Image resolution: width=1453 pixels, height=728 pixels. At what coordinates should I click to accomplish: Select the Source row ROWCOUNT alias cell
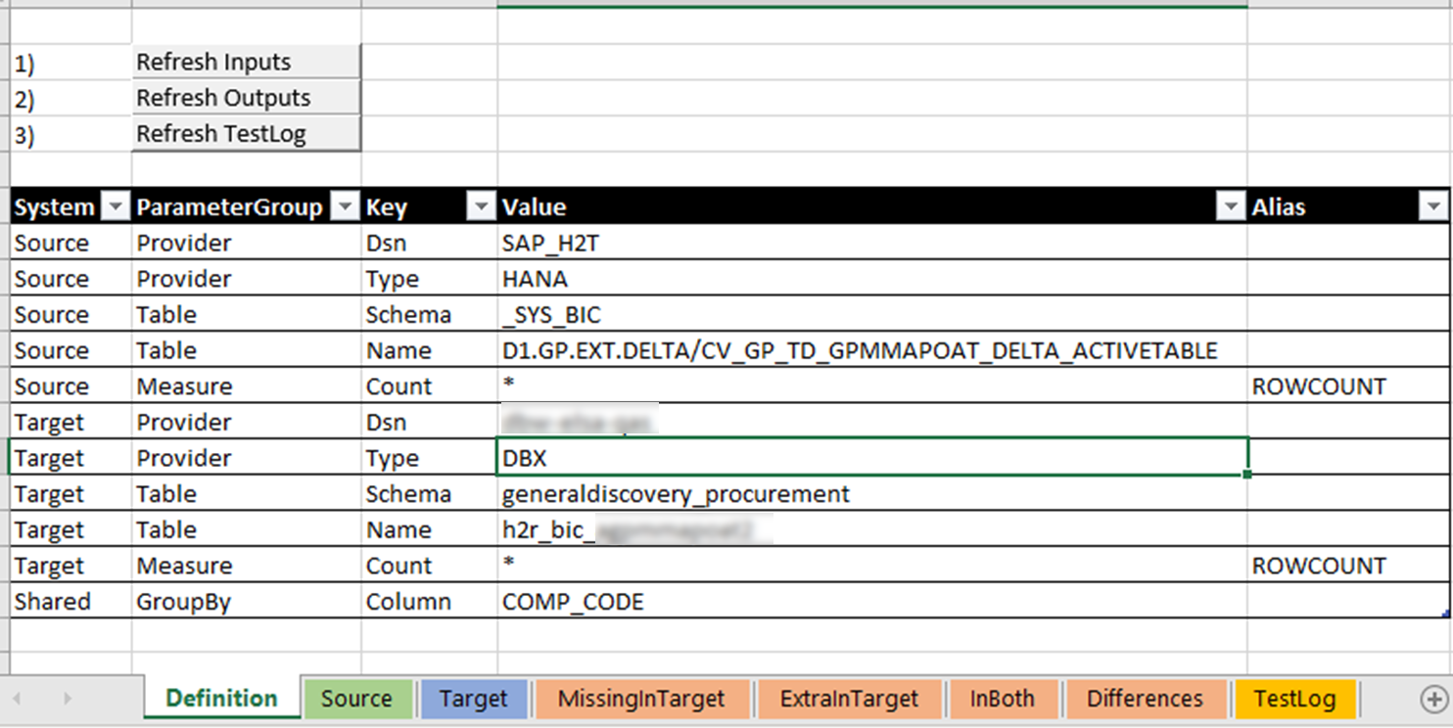click(x=1348, y=387)
